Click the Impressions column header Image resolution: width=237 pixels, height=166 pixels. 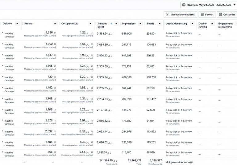[x=129, y=23]
